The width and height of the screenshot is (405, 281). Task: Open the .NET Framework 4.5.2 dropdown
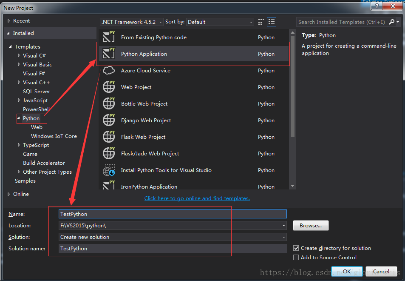pyautogui.click(x=131, y=22)
